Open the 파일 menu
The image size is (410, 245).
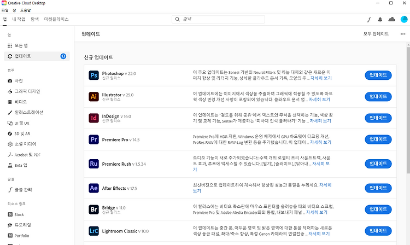(x=5, y=10)
